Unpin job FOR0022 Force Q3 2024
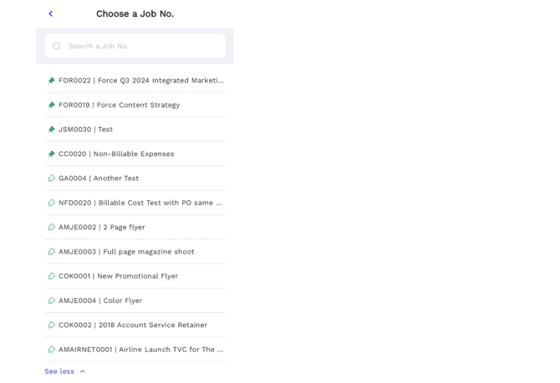Screen dimensions: 560x383 tap(52, 81)
